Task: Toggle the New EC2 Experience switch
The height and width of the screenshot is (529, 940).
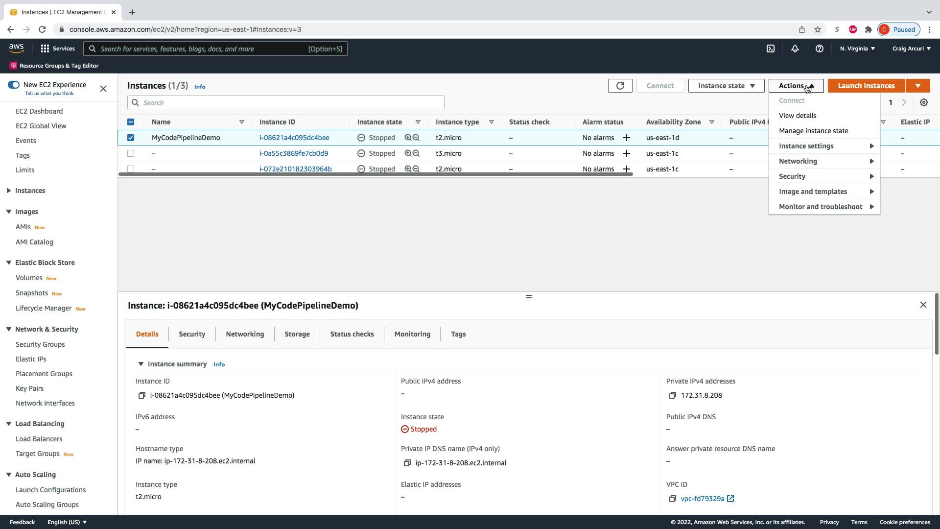Action: point(14,85)
